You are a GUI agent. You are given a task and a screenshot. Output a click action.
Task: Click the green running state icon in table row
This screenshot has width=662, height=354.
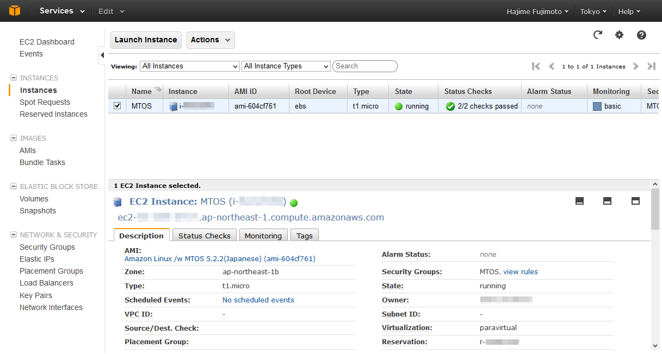point(399,106)
